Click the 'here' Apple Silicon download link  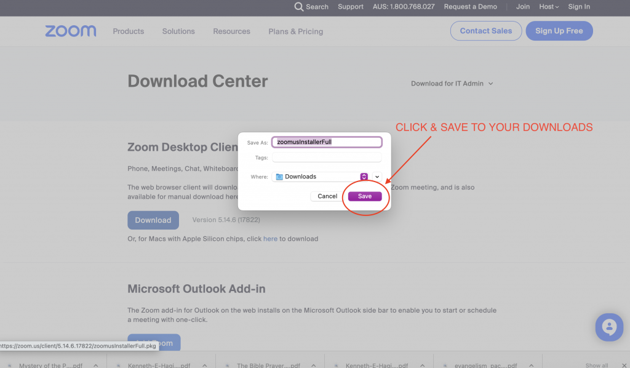271,239
